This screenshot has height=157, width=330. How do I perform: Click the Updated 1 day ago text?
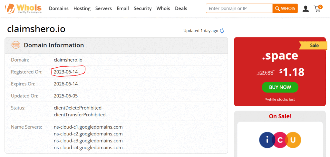click(x=201, y=31)
